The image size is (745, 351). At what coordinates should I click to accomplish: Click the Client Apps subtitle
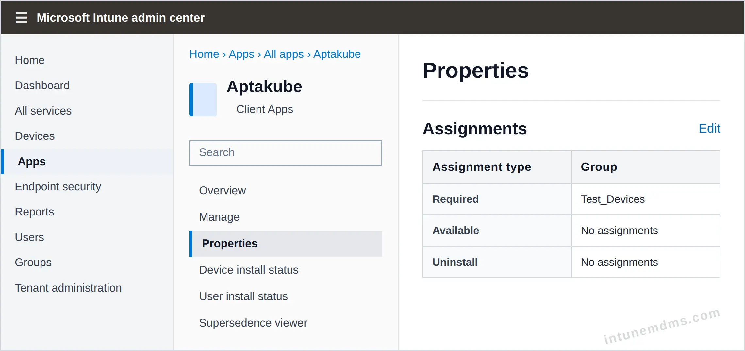click(x=265, y=109)
